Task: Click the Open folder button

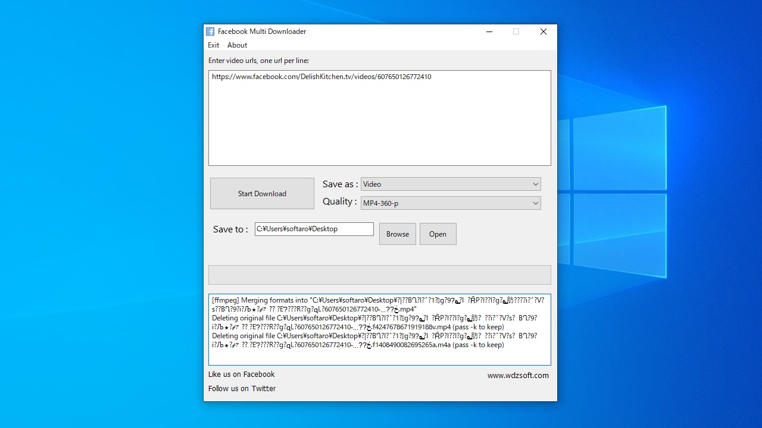Action: pos(438,234)
